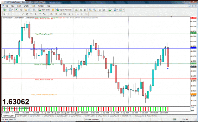
Task: Open the Profiles icon in the toolbar
Action: coord(10,10)
